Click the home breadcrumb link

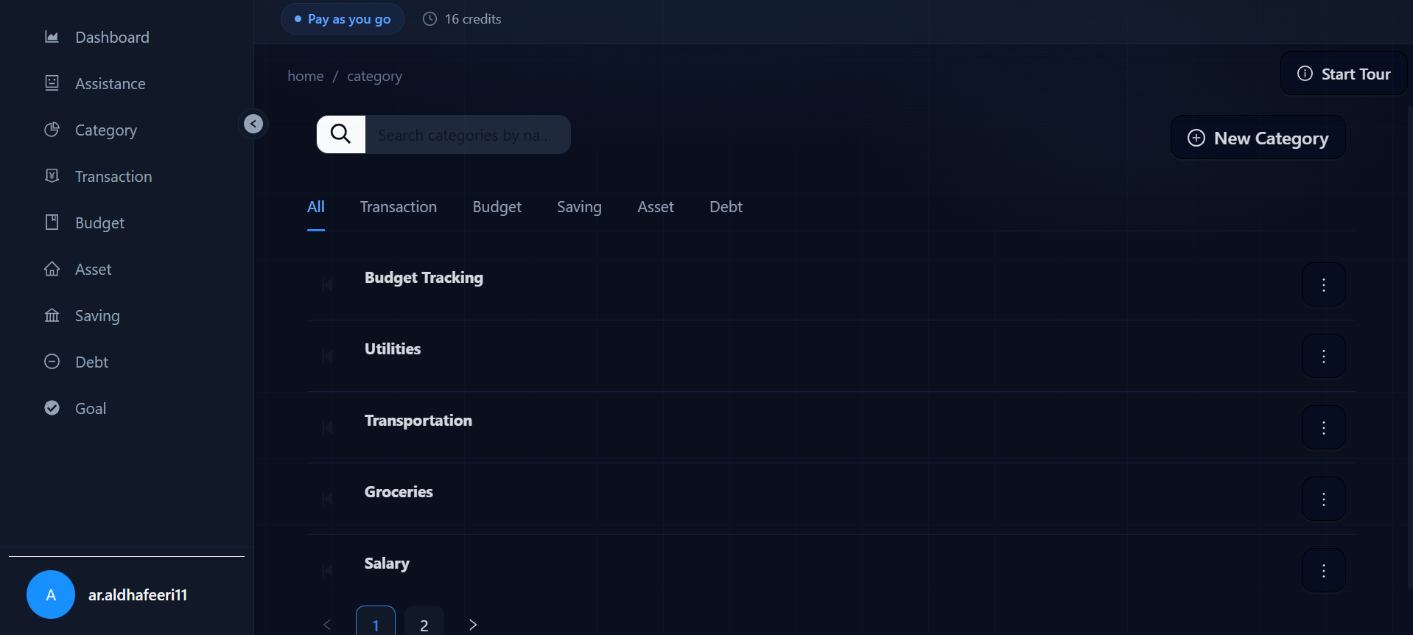(306, 76)
